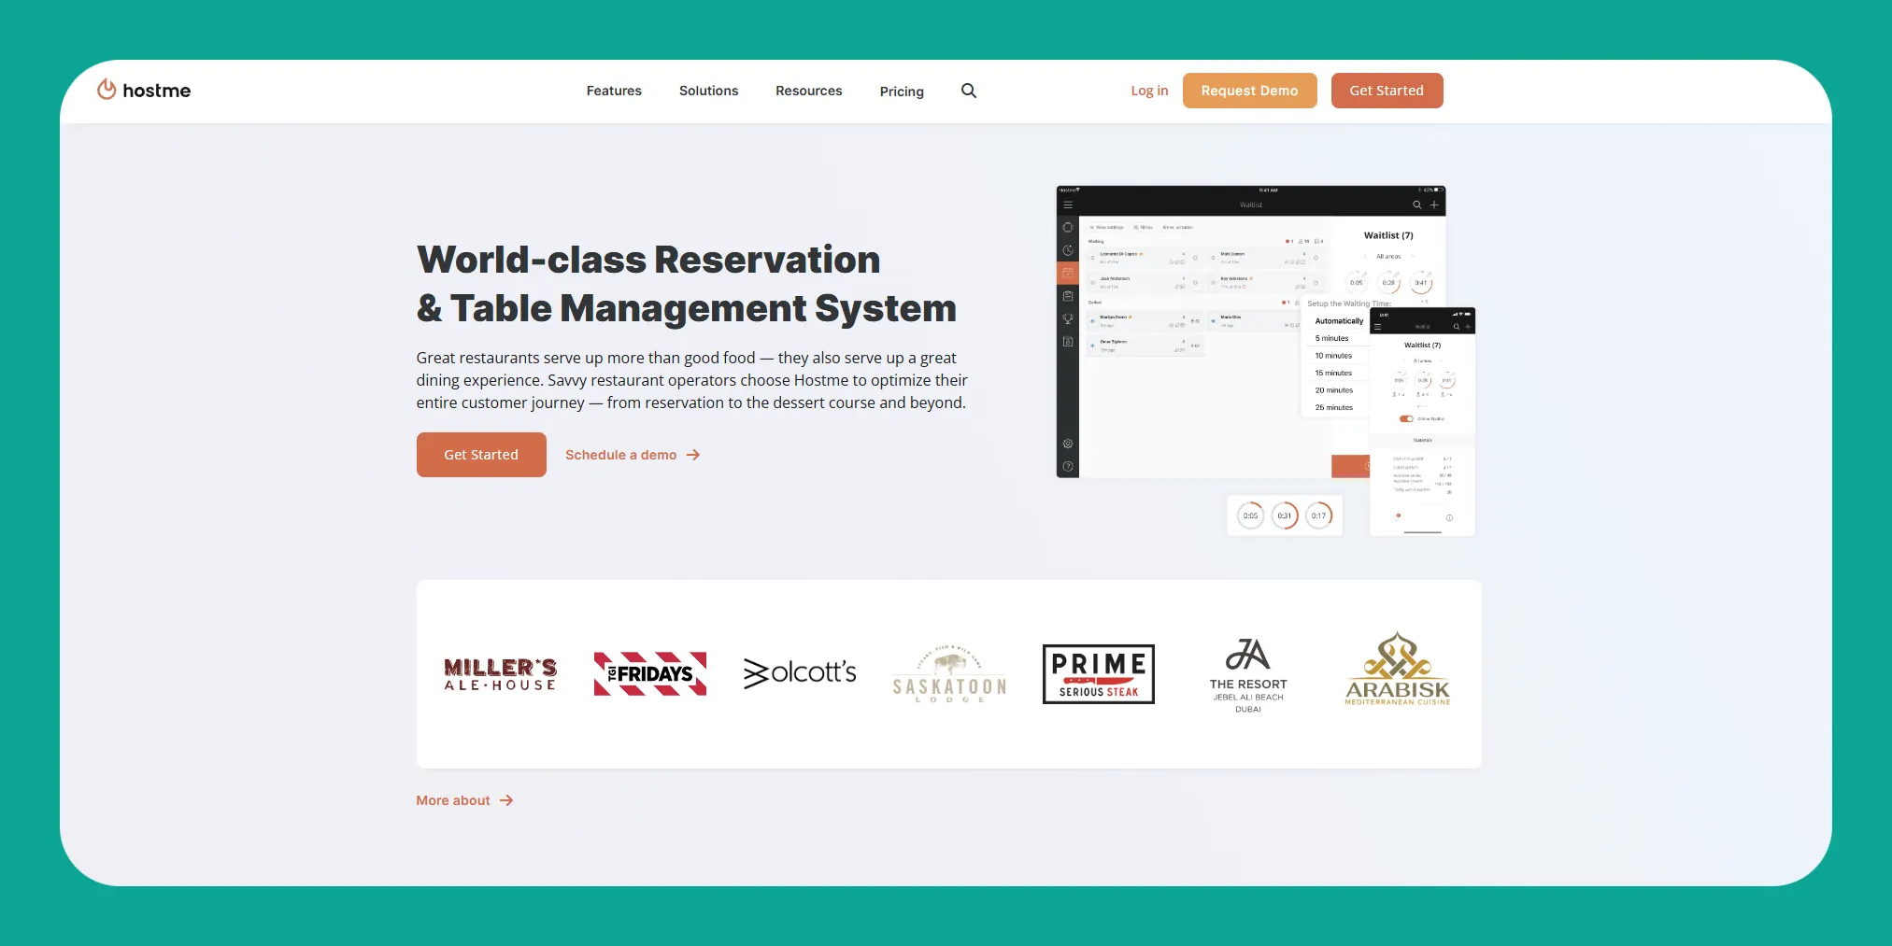Follow the 'More about' link
Screen dimensions: 1892x946
(453, 800)
